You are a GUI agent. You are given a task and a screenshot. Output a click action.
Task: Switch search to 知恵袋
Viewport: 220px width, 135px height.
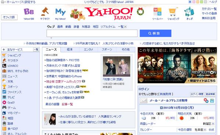tap(86, 27)
